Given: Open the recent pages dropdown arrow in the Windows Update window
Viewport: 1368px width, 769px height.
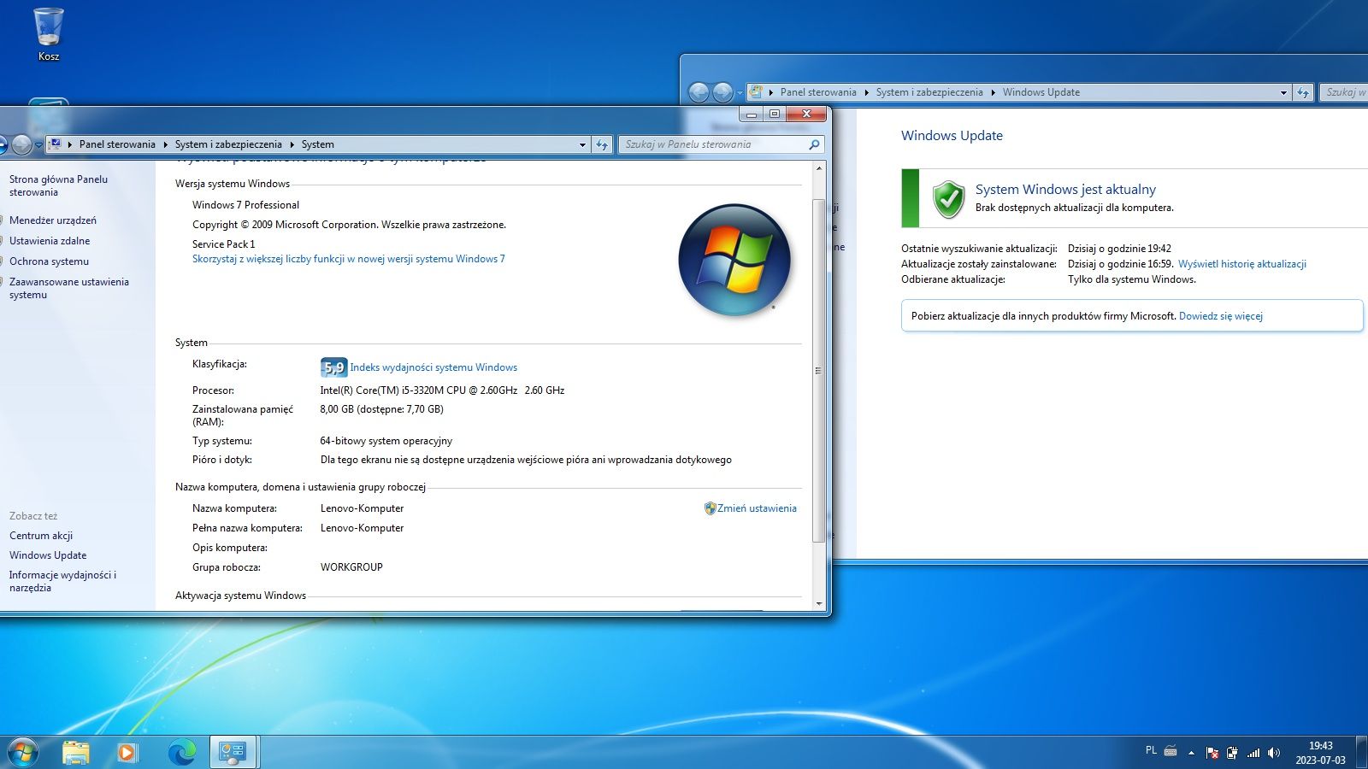Looking at the screenshot, I should [740, 93].
